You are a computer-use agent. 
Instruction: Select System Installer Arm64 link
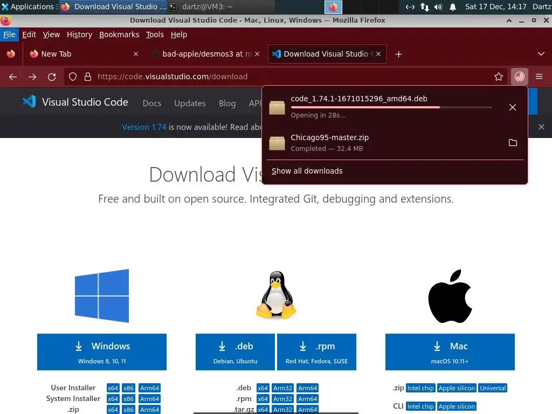(150, 399)
